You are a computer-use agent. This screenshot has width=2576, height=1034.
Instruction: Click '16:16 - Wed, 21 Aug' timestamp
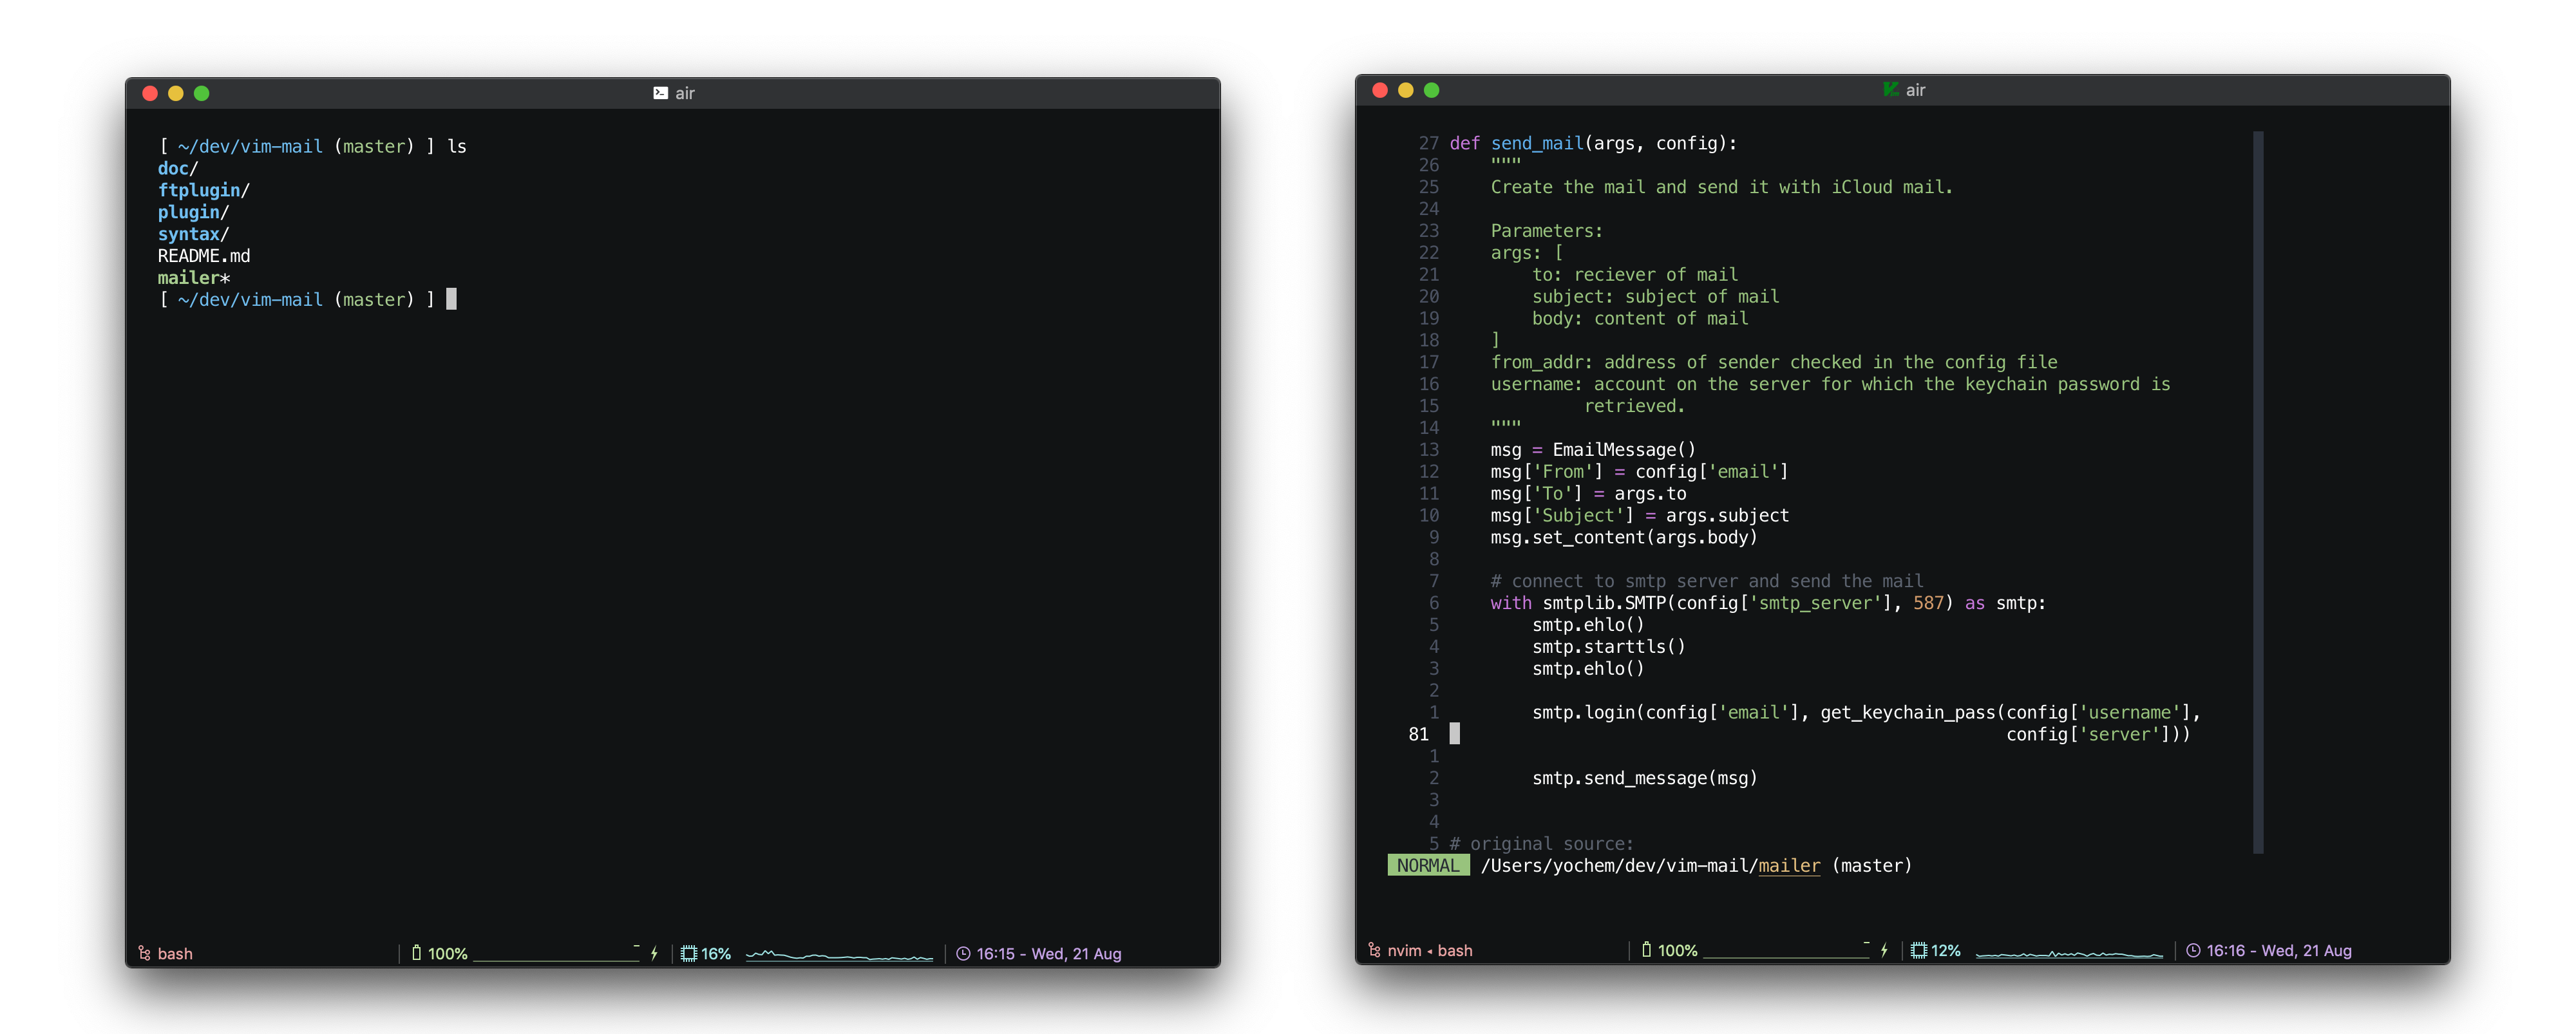coord(2279,950)
